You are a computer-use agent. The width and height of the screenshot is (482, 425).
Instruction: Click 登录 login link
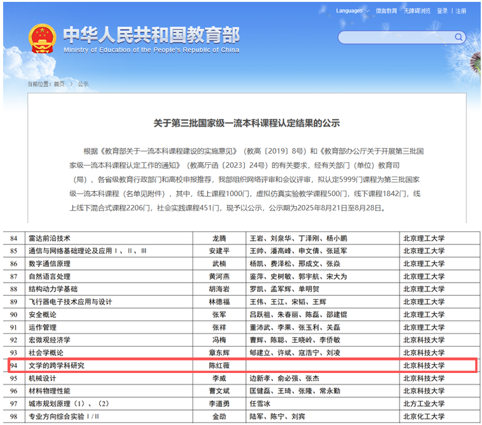[442, 11]
